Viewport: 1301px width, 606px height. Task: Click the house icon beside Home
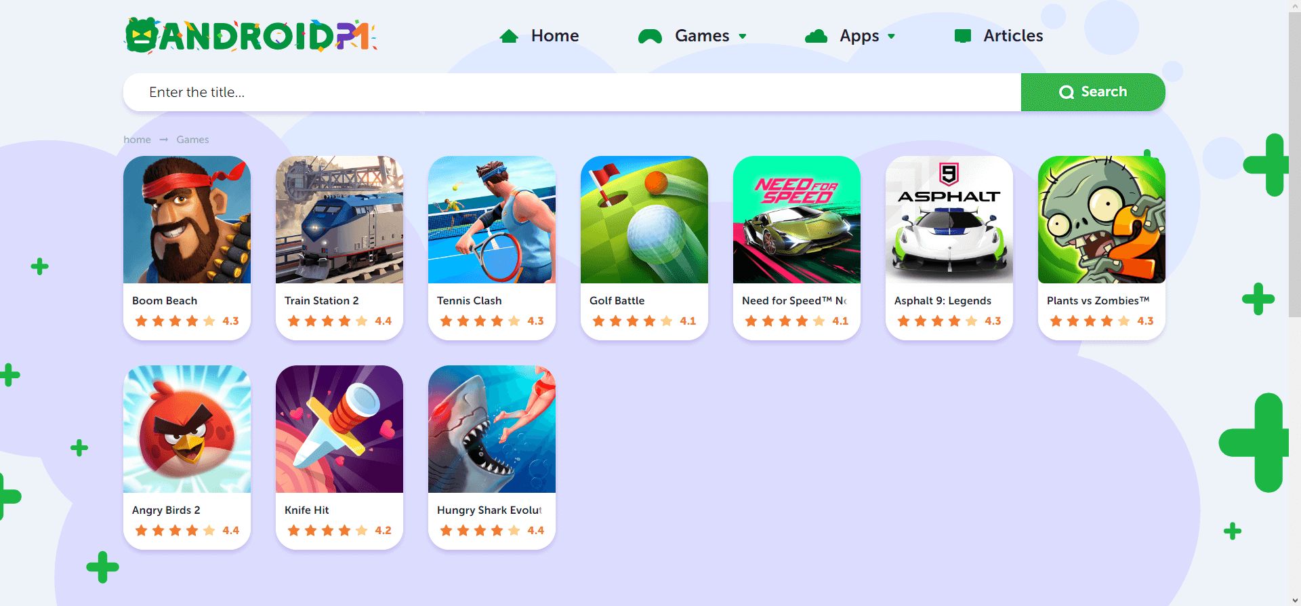coord(509,36)
